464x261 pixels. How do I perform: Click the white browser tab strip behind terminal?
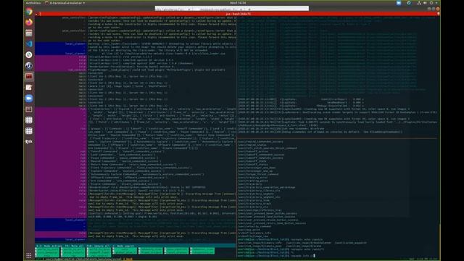[232, 9]
